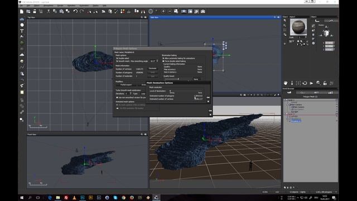
Task: Open the Object menu
Action: point(37,6)
